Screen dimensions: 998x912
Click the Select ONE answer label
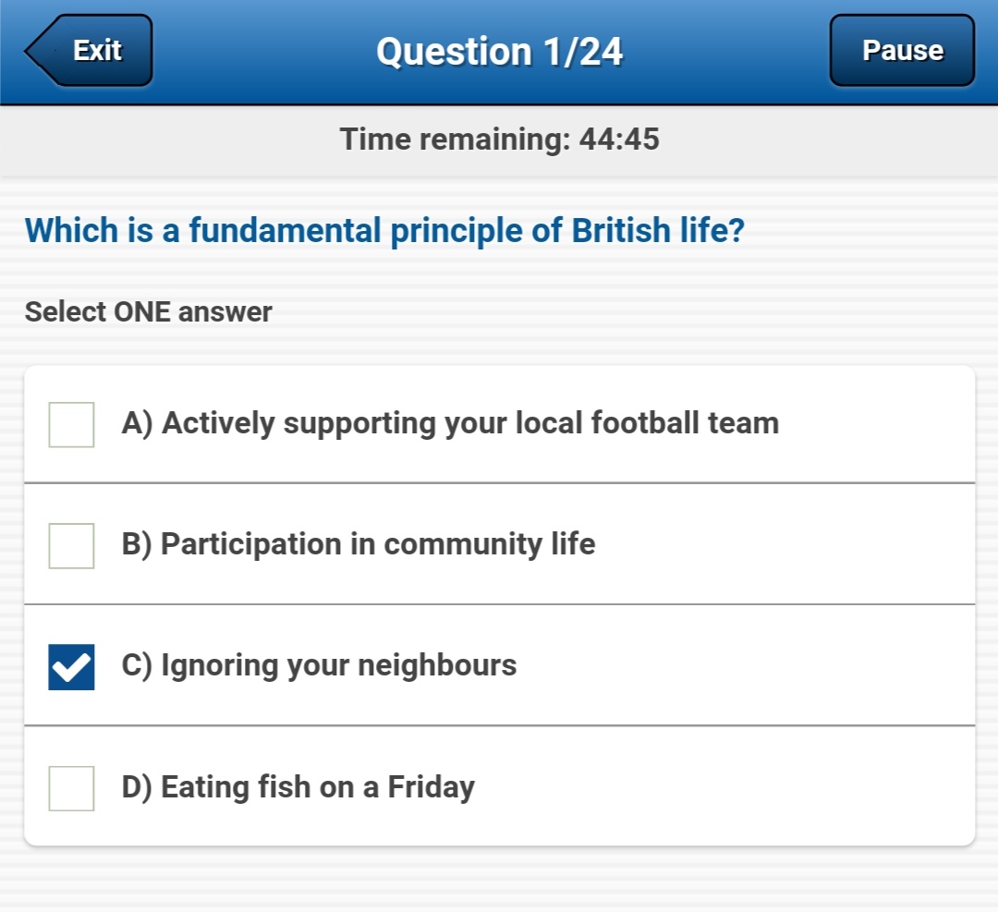tap(148, 311)
